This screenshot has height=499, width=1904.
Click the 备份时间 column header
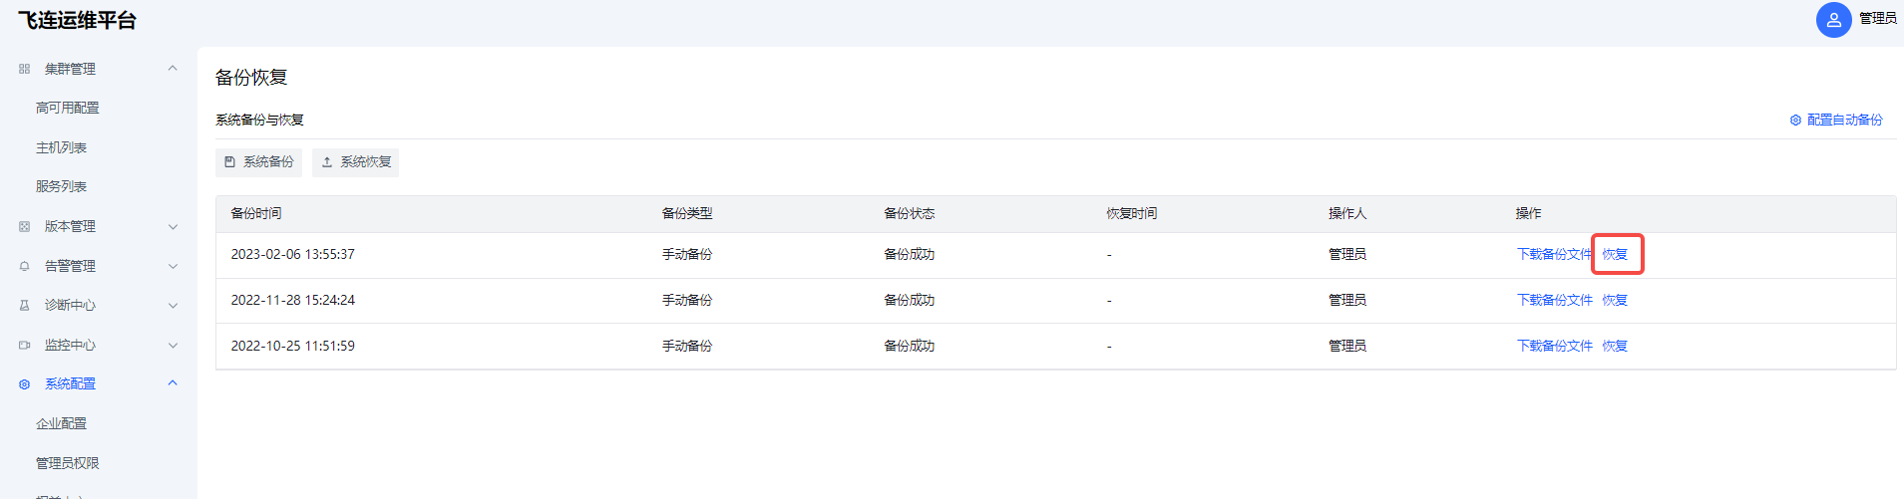[x=256, y=213]
